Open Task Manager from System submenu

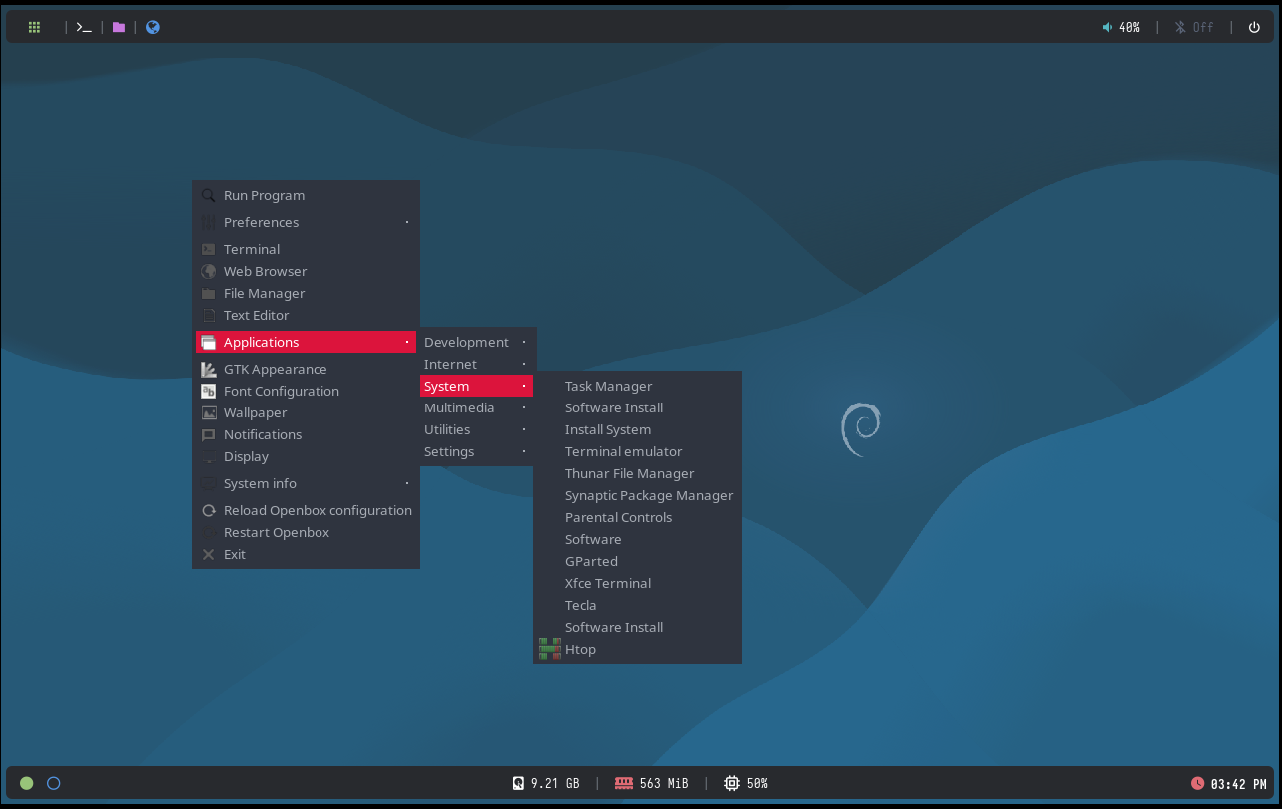coord(608,386)
